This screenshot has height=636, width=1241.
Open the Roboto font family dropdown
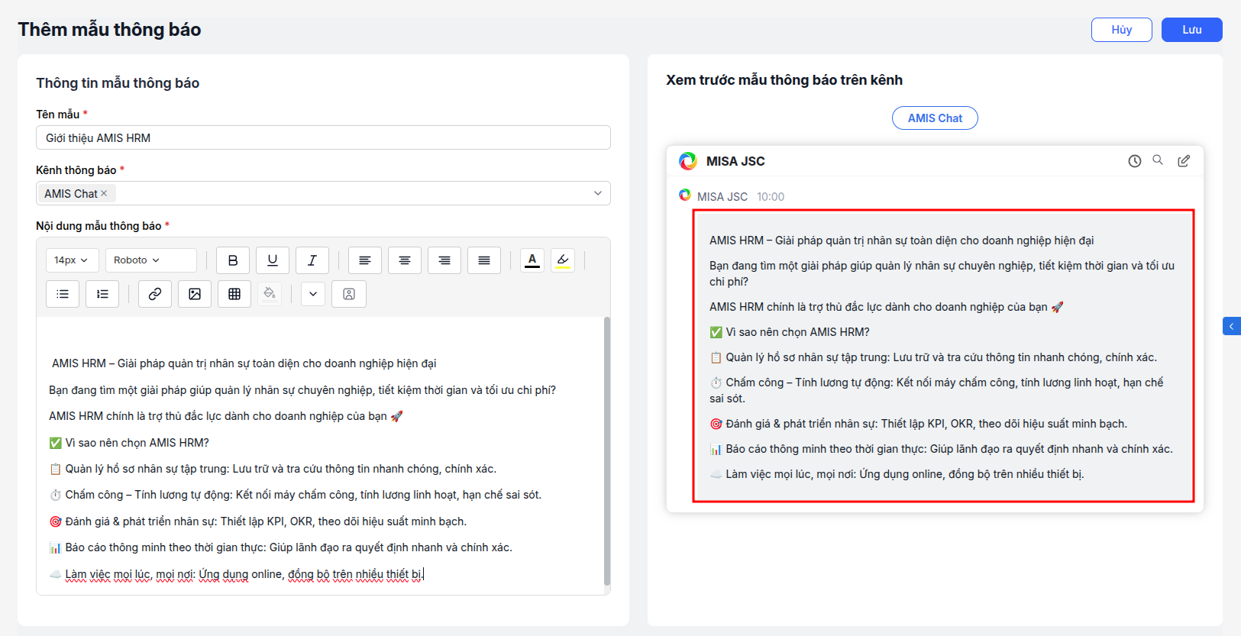tap(151, 260)
